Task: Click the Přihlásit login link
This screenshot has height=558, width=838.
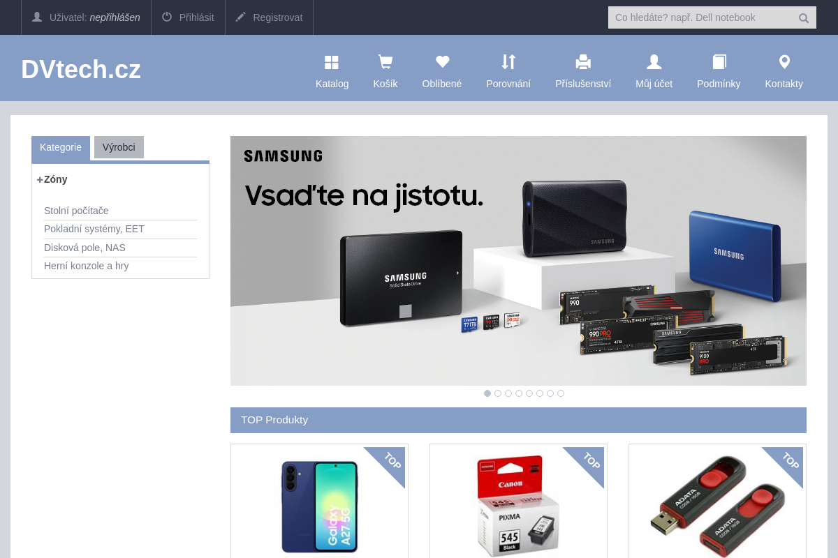Action: (x=196, y=17)
